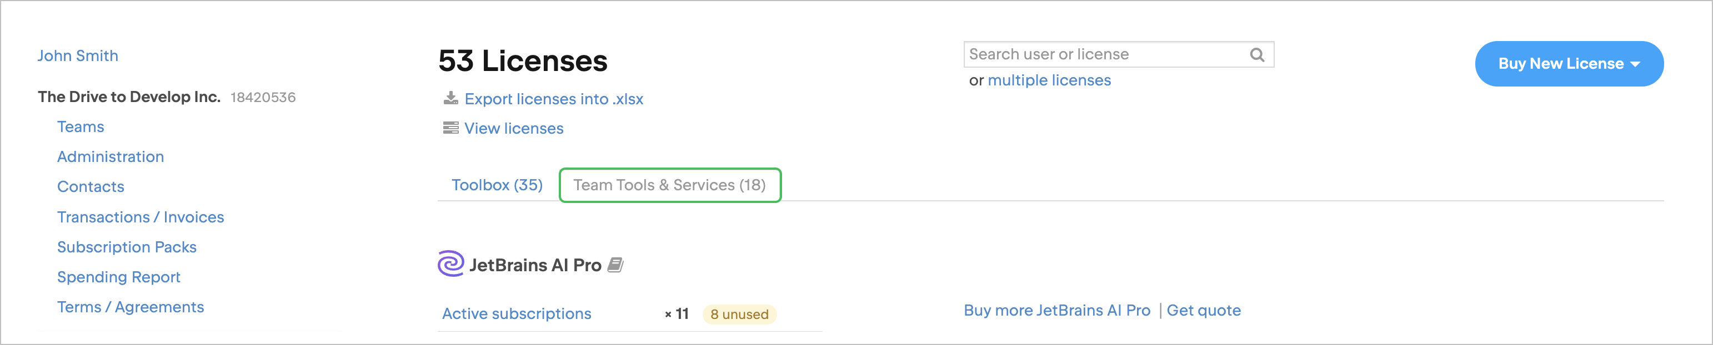Click Buy more JetBrains AI Pro
This screenshot has width=1713, height=345.
click(x=1058, y=310)
